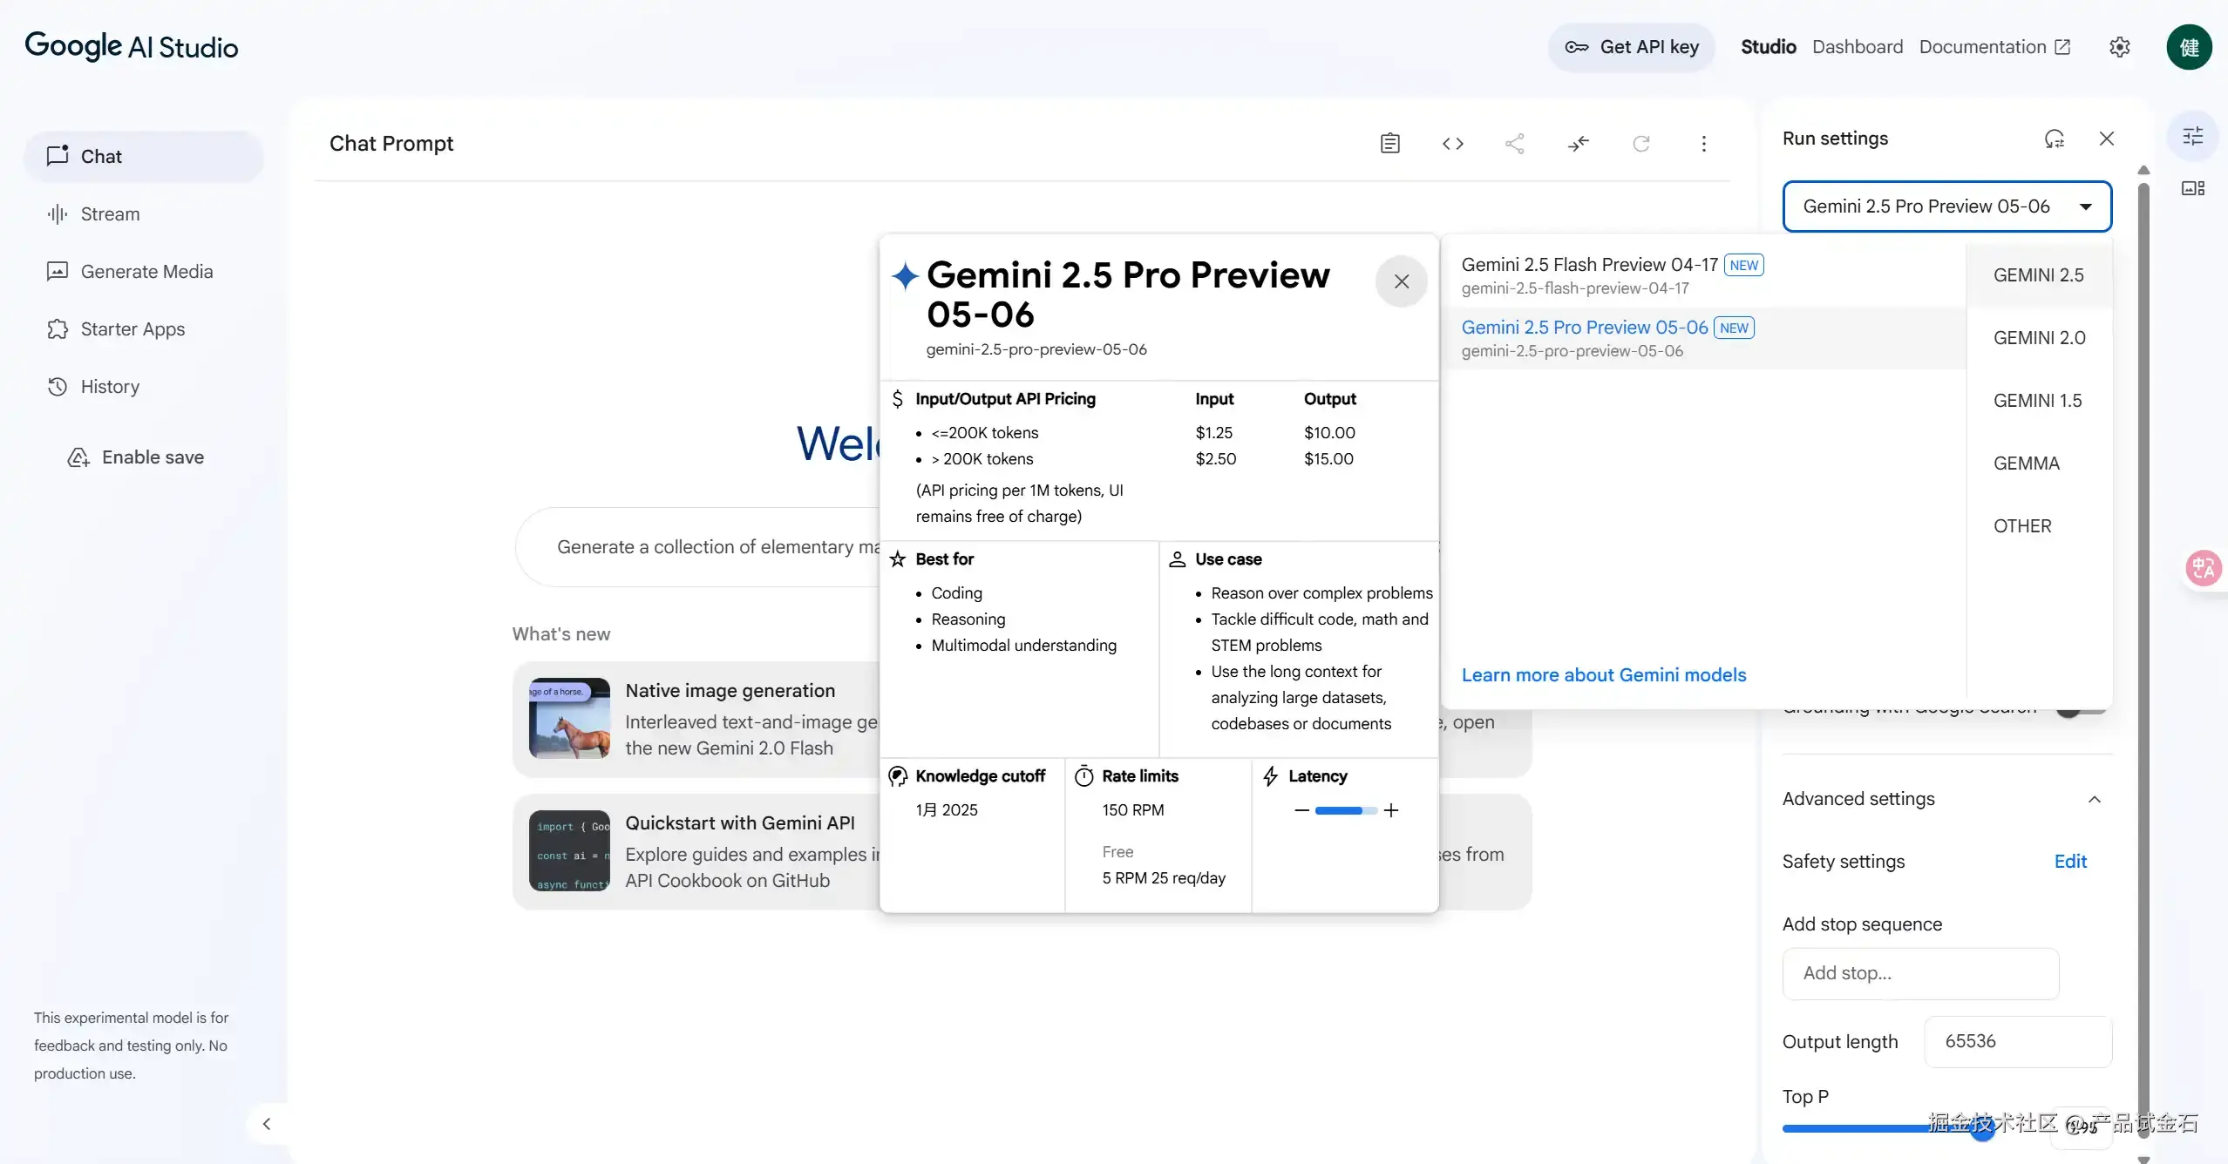Click the Get API key button
The height and width of the screenshot is (1164, 2228).
[x=1631, y=47]
